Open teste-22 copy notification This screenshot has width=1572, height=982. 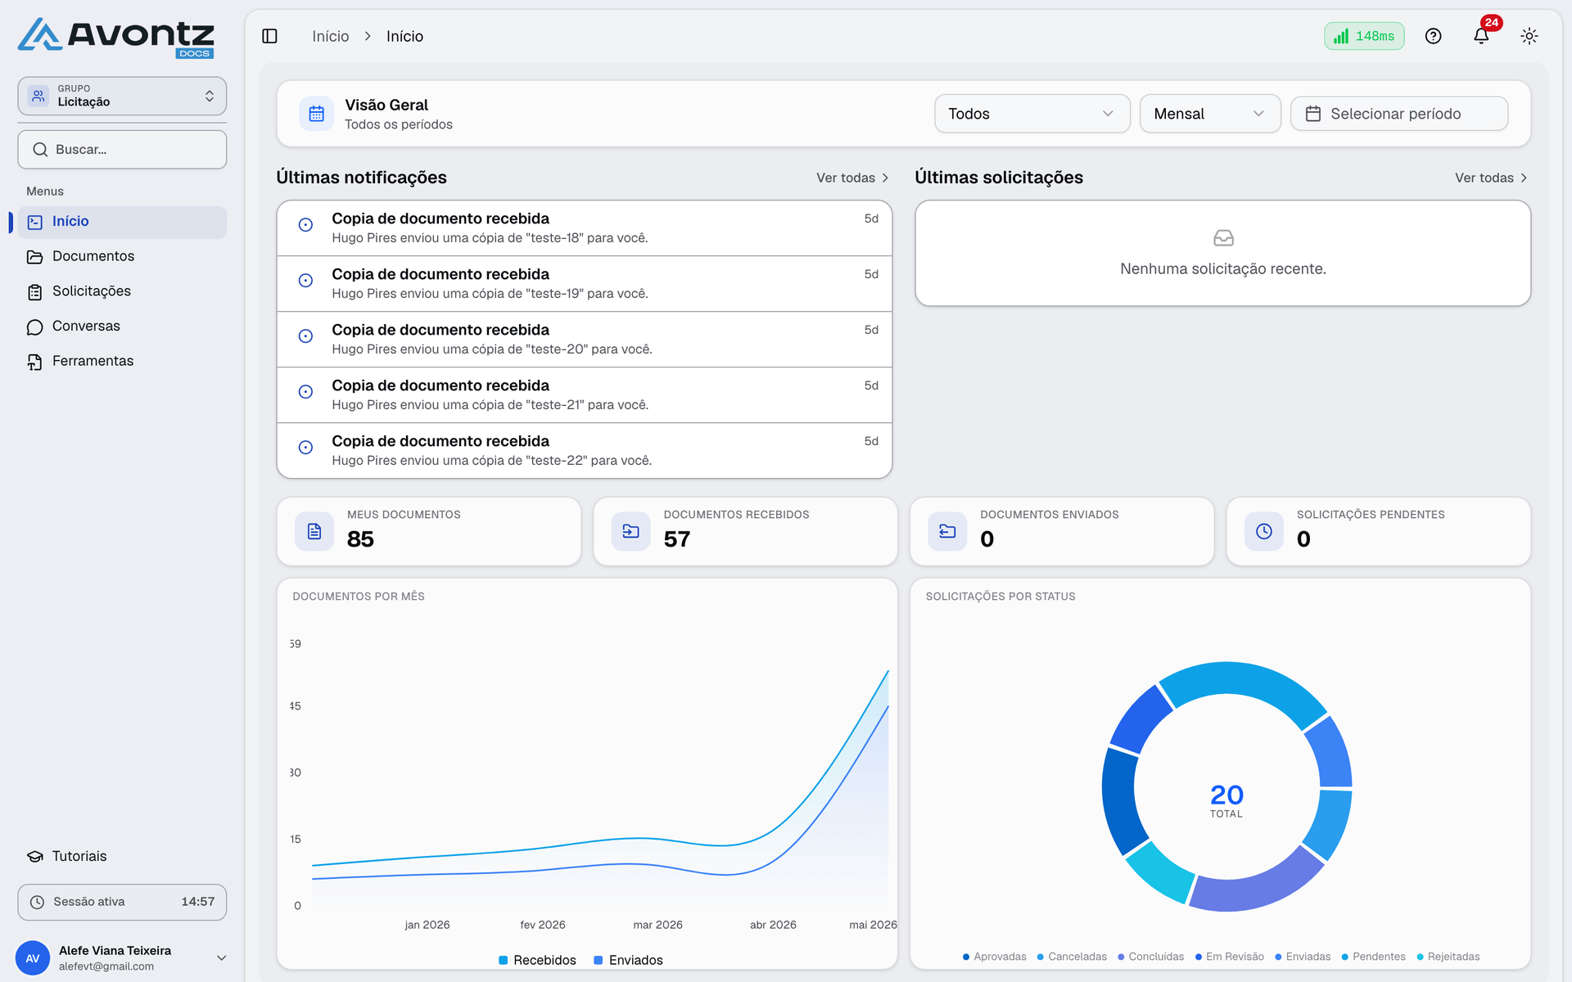click(x=585, y=451)
